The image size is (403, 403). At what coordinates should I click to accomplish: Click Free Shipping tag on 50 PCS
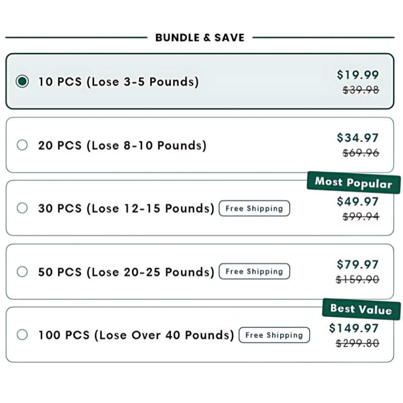click(254, 271)
